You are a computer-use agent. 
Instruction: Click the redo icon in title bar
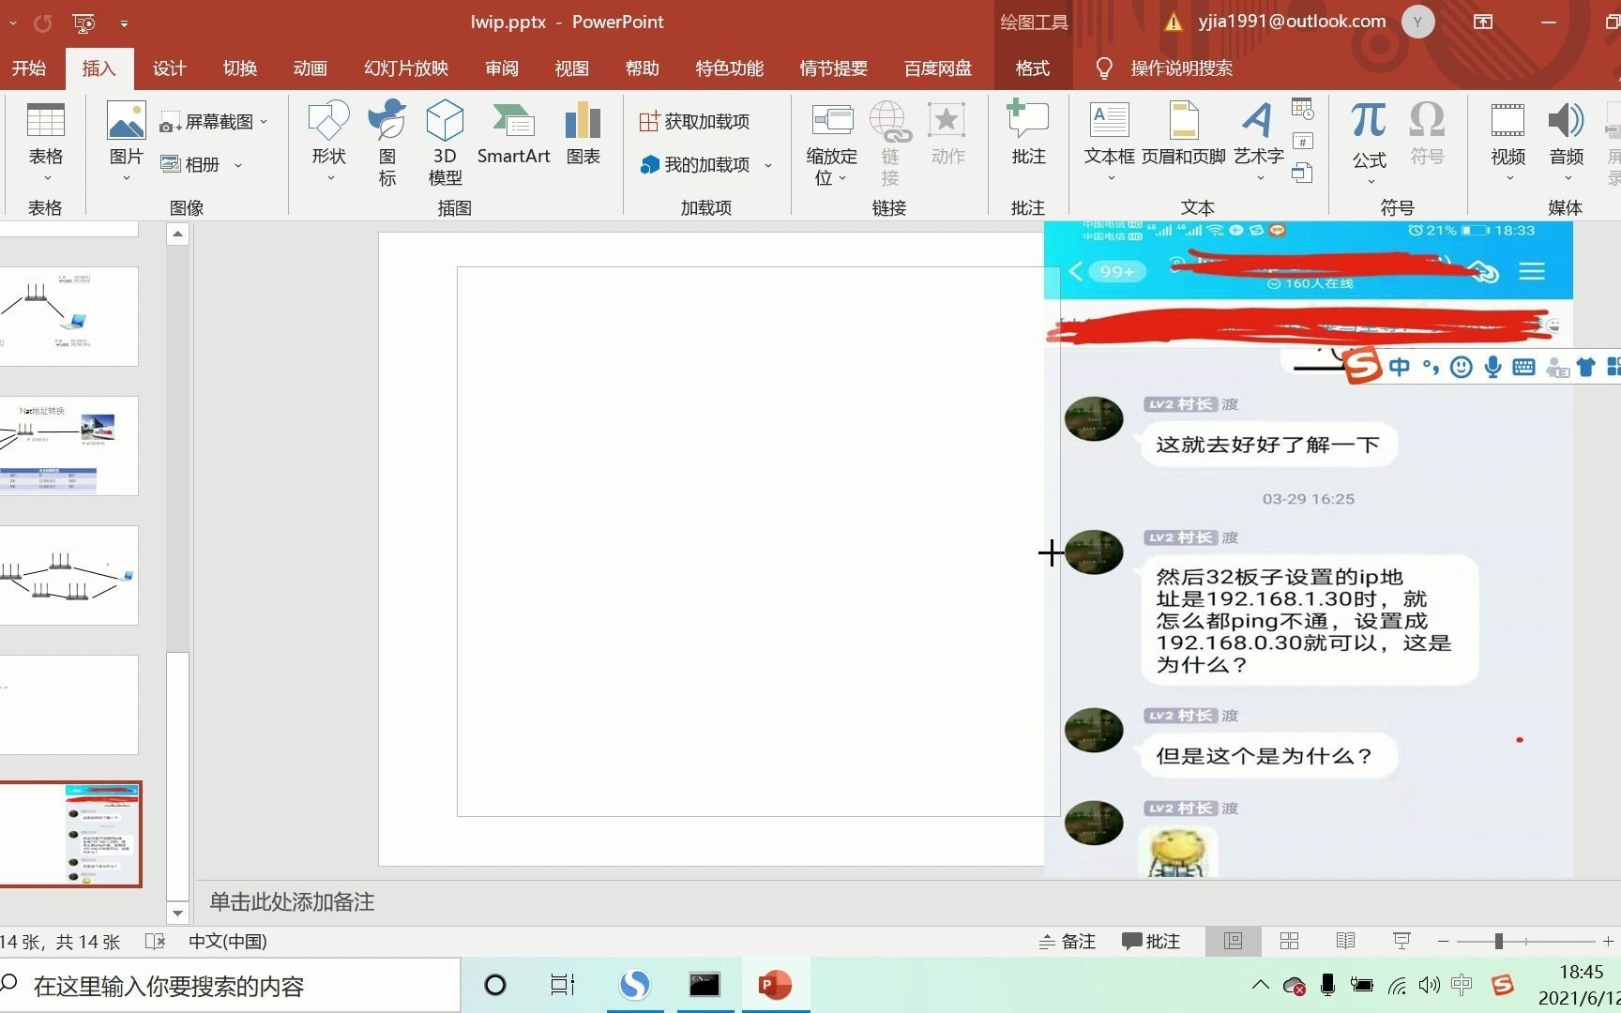click(43, 23)
